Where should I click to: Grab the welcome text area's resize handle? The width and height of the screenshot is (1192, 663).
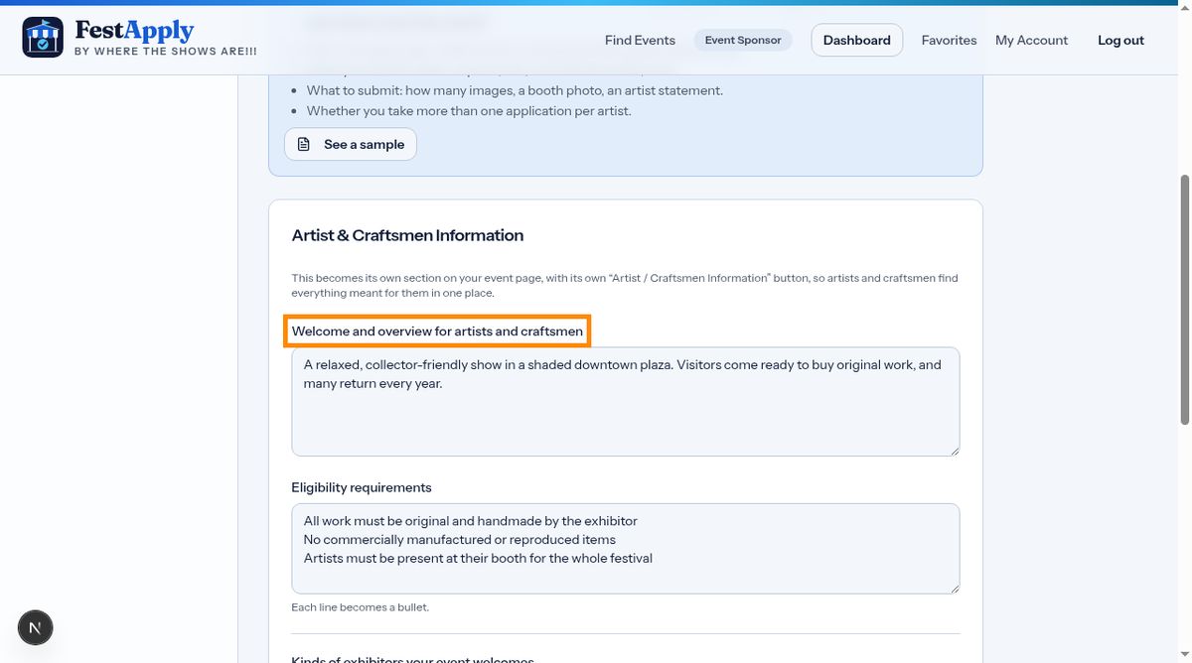coord(955,451)
